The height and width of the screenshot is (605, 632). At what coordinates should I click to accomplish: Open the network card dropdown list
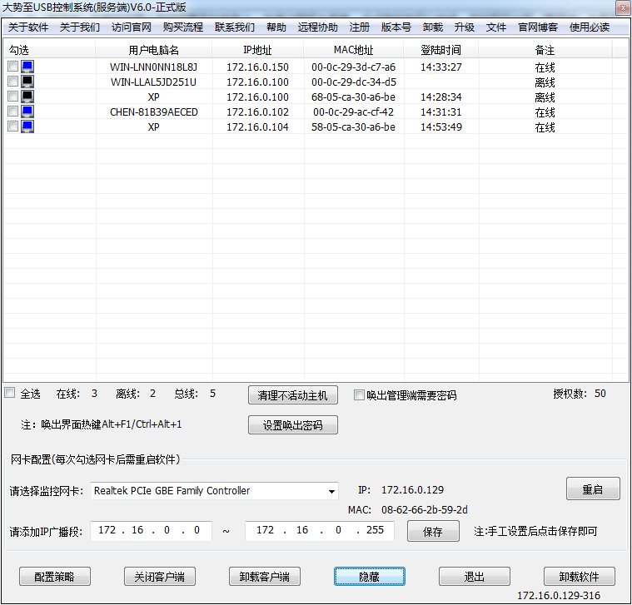(332, 491)
